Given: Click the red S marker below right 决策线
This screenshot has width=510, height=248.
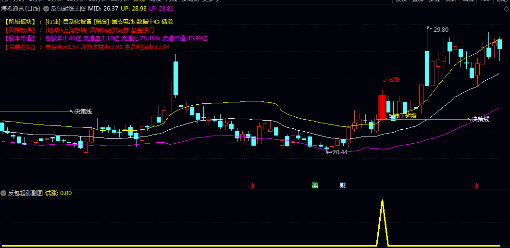Looking at the screenshot, I should 477,186.
